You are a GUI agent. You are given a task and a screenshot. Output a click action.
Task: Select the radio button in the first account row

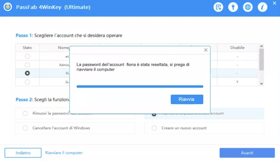click(27, 56)
